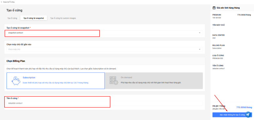
Task: Click the TÊN Ổ CỨNG datadisk-centos1 value
Action: point(218,69)
